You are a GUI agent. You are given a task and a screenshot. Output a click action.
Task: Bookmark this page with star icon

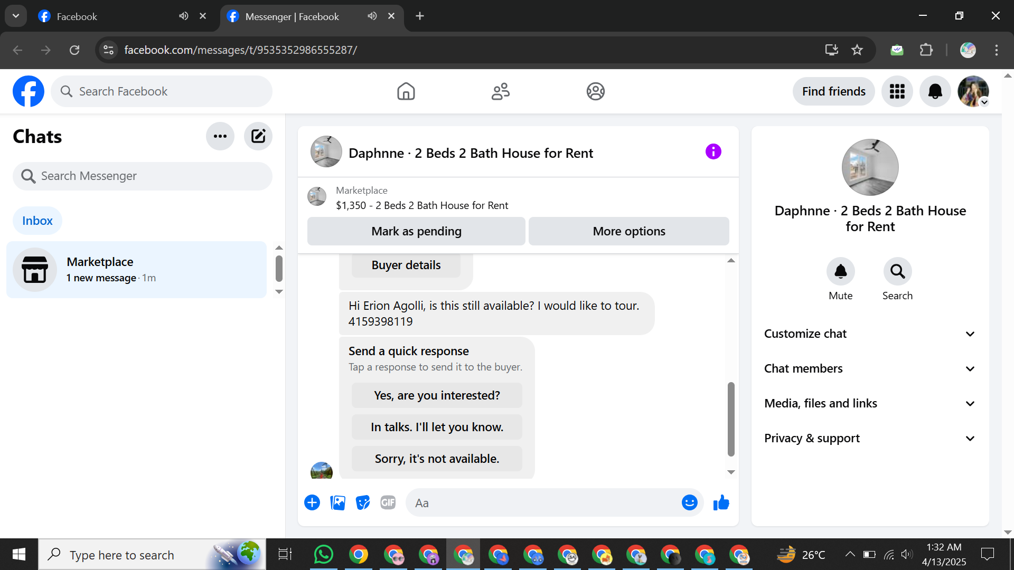[x=857, y=50]
